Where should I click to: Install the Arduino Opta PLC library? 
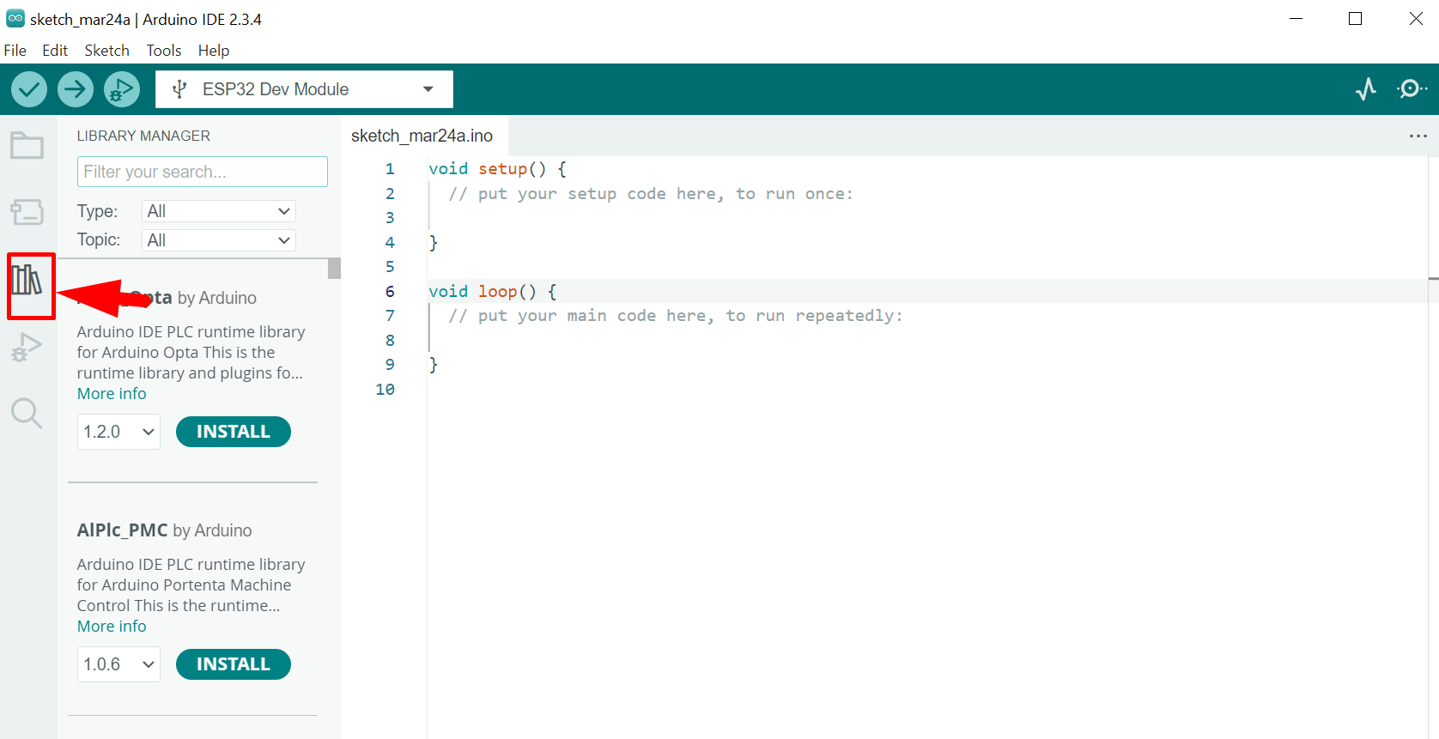pyautogui.click(x=234, y=432)
